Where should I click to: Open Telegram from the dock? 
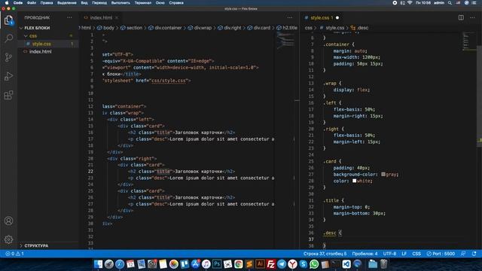(282, 264)
